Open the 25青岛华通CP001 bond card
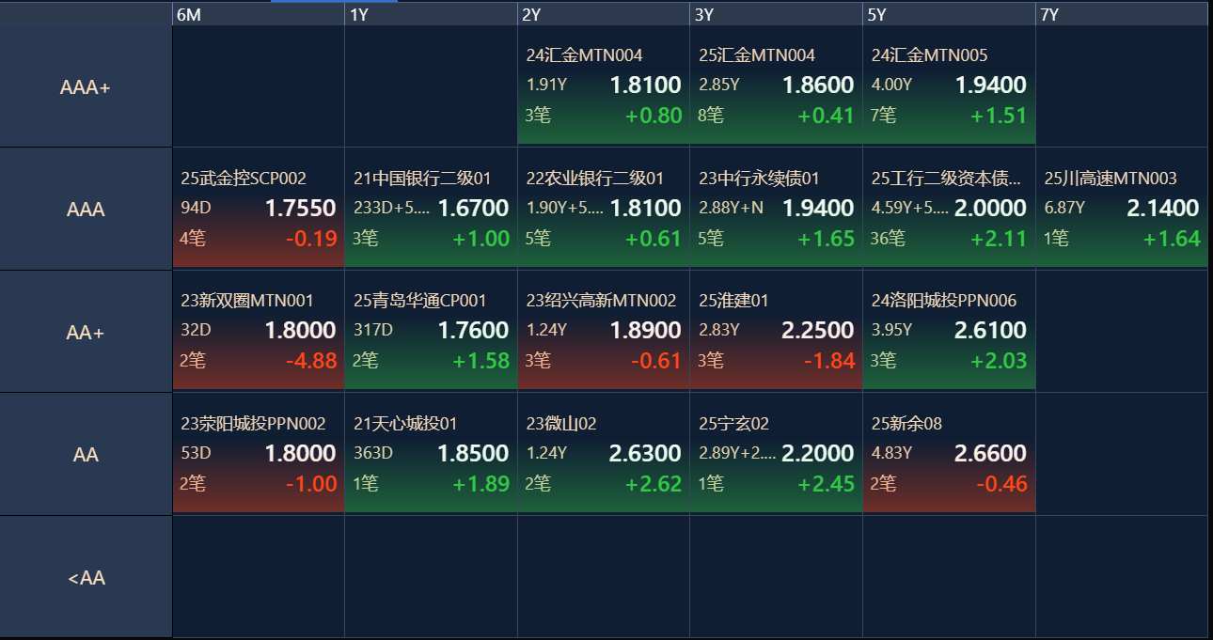 click(x=431, y=331)
